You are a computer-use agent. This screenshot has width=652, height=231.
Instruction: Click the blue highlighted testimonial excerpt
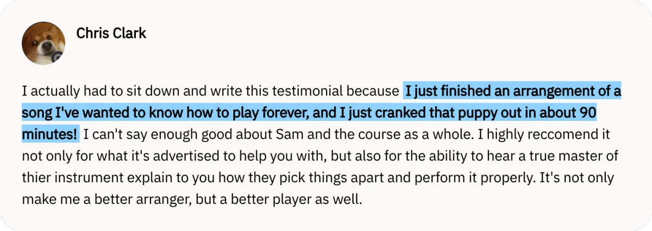[322, 113]
